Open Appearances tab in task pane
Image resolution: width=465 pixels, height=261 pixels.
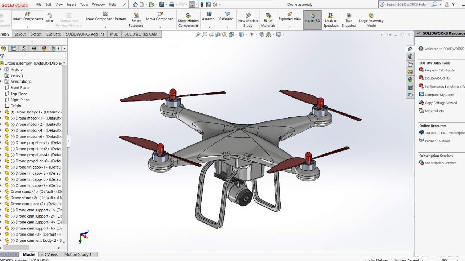point(410,79)
